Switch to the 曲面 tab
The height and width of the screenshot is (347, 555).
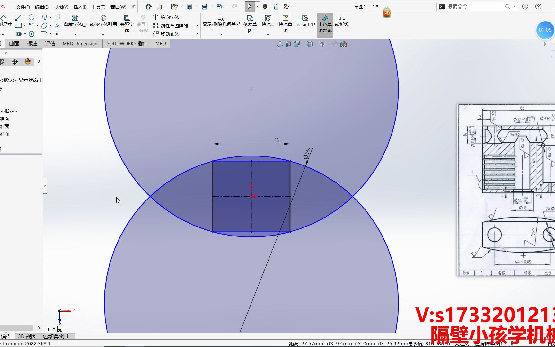[x=14, y=43]
